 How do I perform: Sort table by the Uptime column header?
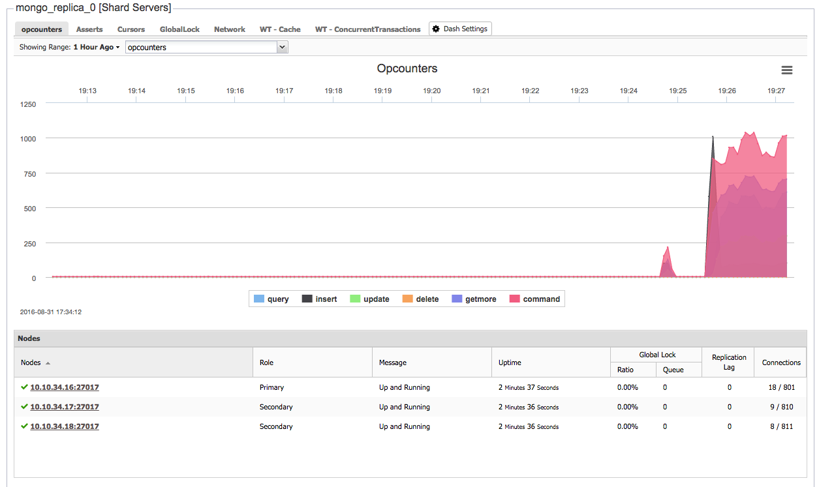pos(551,362)
